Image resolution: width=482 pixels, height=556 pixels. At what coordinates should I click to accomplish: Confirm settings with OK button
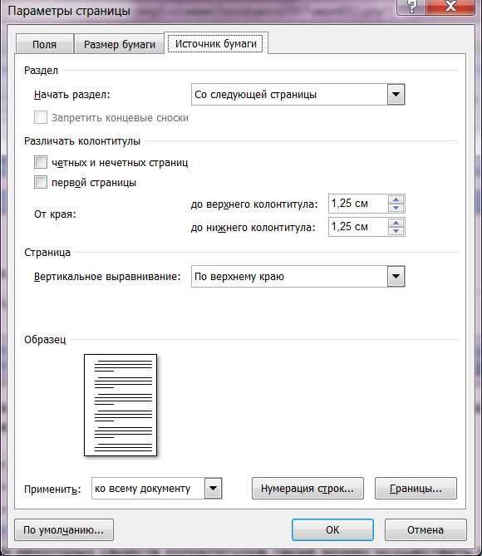coord(332,529)
